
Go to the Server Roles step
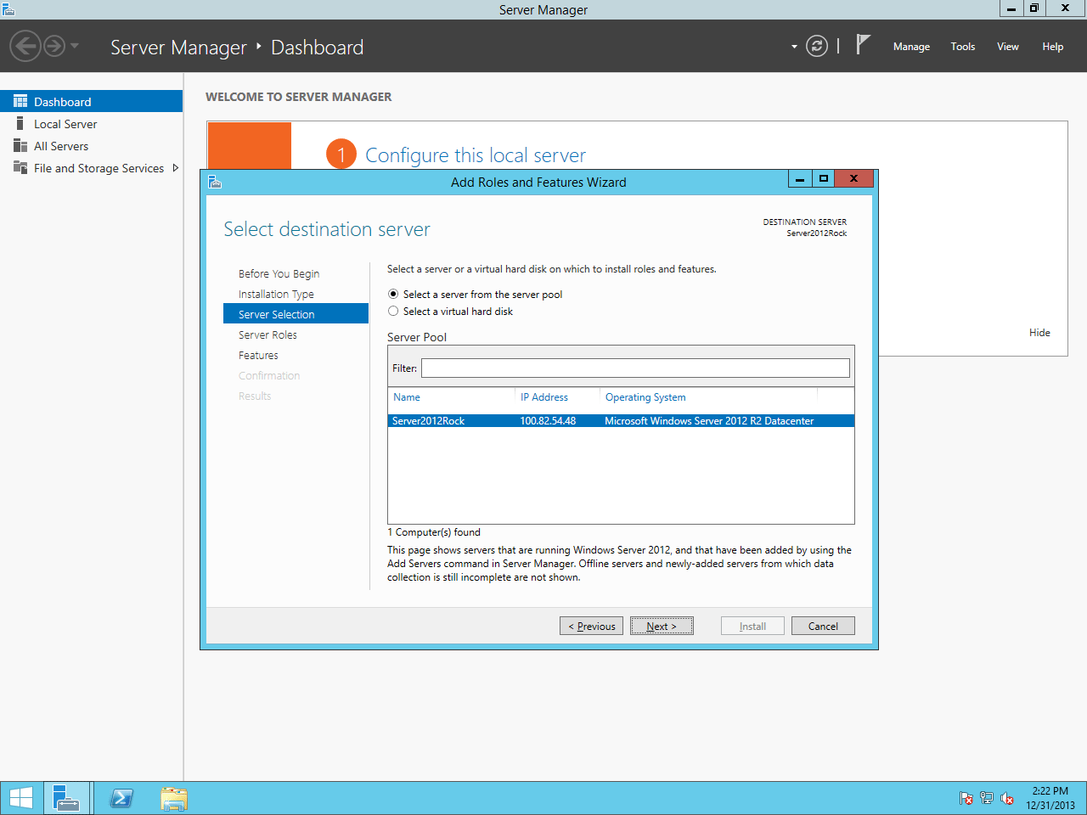(x=268, y=334)
